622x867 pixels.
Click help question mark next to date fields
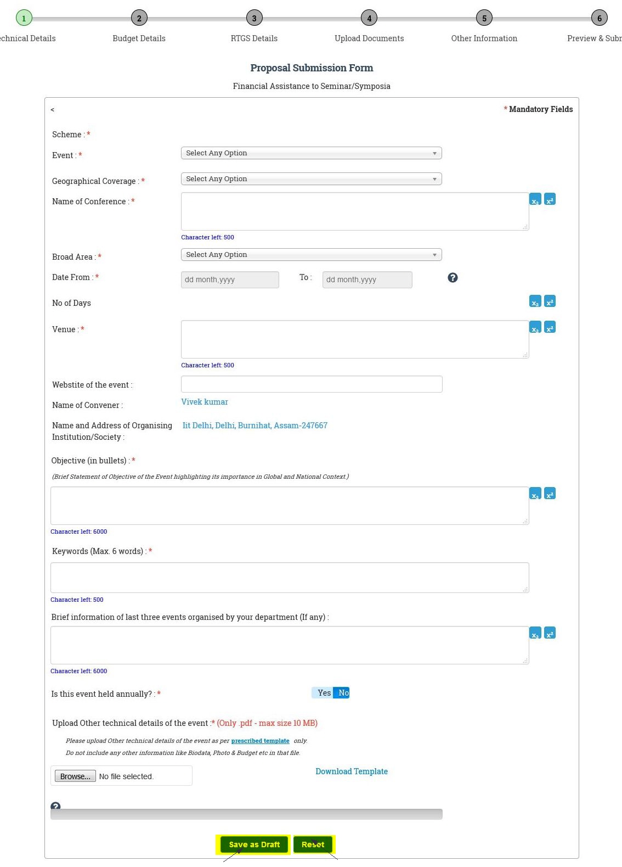[x=453, y=278]
